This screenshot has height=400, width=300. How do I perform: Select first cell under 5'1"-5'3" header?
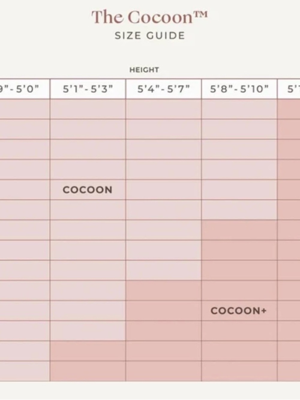point(88,109)
